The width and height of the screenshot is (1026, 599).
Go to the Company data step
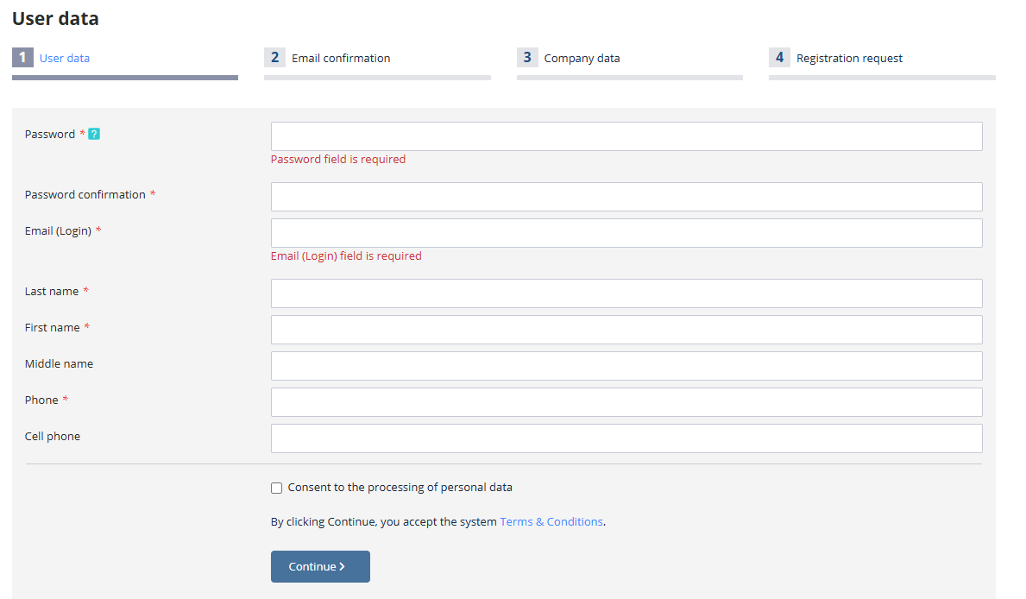tap(582, 59)
